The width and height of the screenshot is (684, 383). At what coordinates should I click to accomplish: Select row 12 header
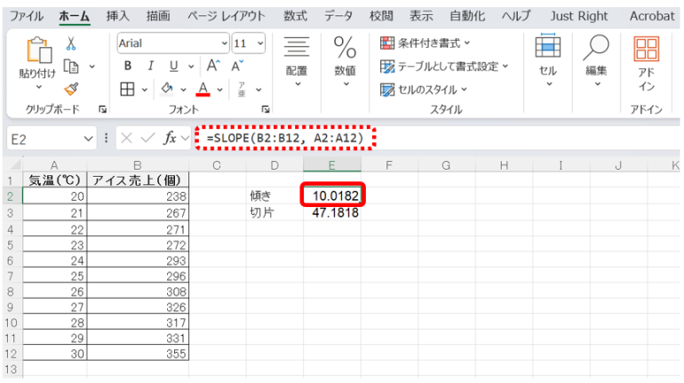click(x=11, y=354)
